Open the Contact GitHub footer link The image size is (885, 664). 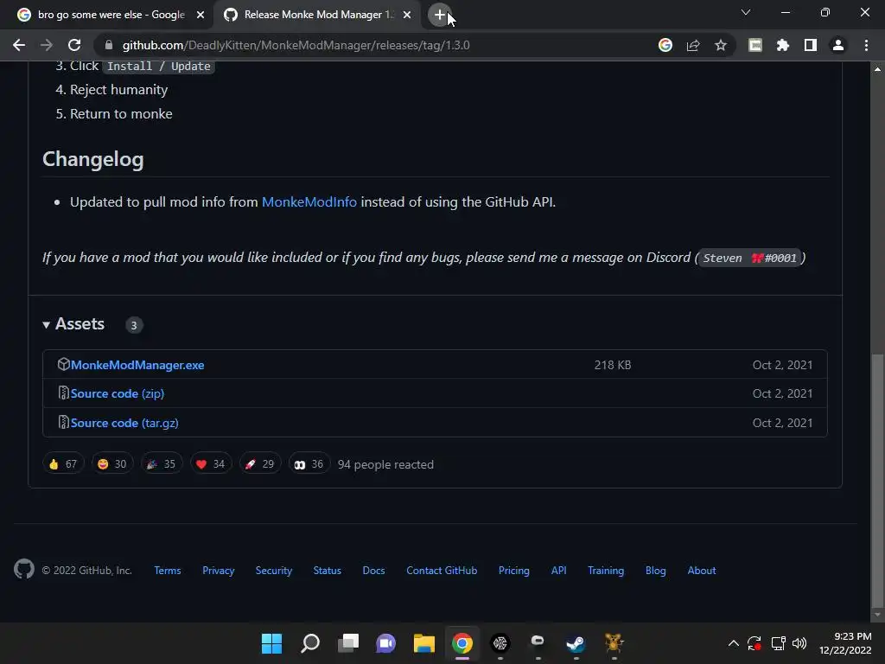tap(442, 571)
